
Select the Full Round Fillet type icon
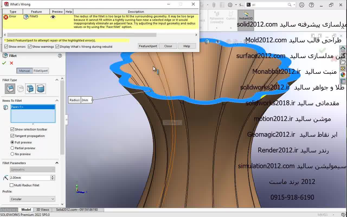click(41, 88)
